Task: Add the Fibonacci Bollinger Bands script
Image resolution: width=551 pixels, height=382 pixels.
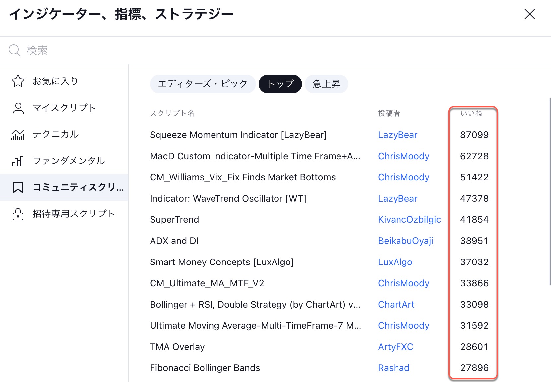Action: (x=205, y=368)
